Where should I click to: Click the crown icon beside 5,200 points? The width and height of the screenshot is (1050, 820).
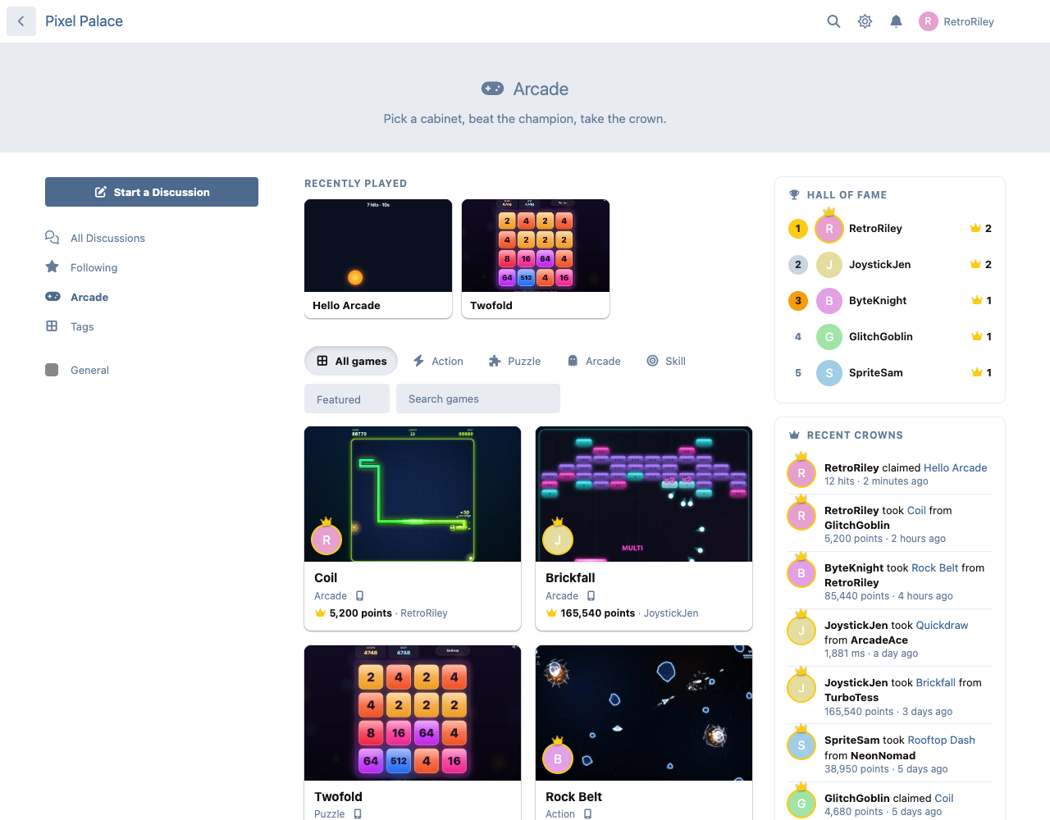point(320,613)
